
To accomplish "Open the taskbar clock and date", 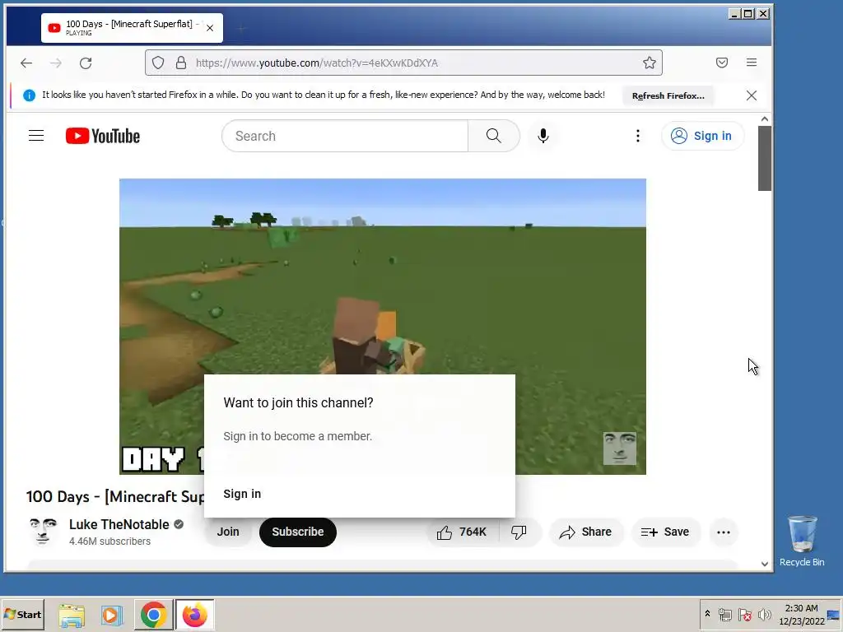I will [801, 614].
